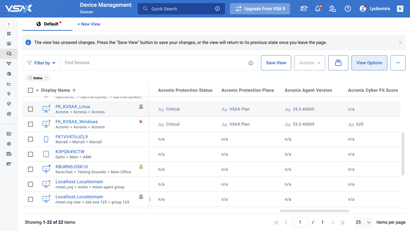This screenshot has height=231, width=410.
Task: Expand the left sidebar navigation
Action: (x=9, y=24)
